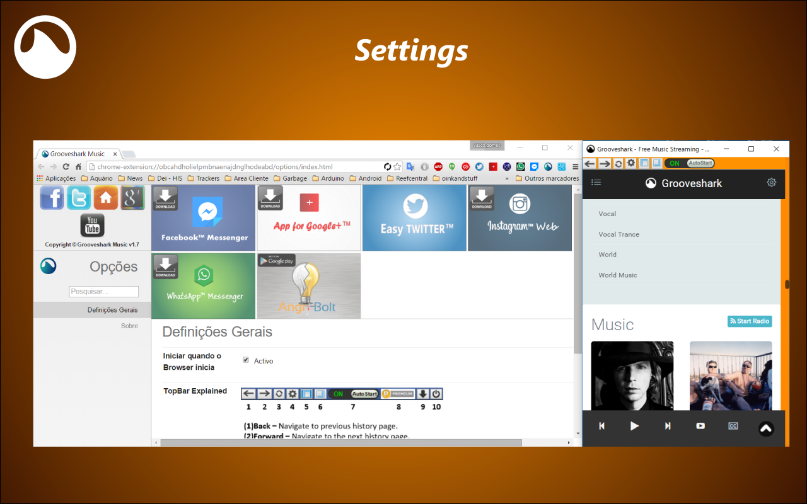Open the Angry Bolt Google Play tile
Screen dimensions: 807x504
click(309, 286)
